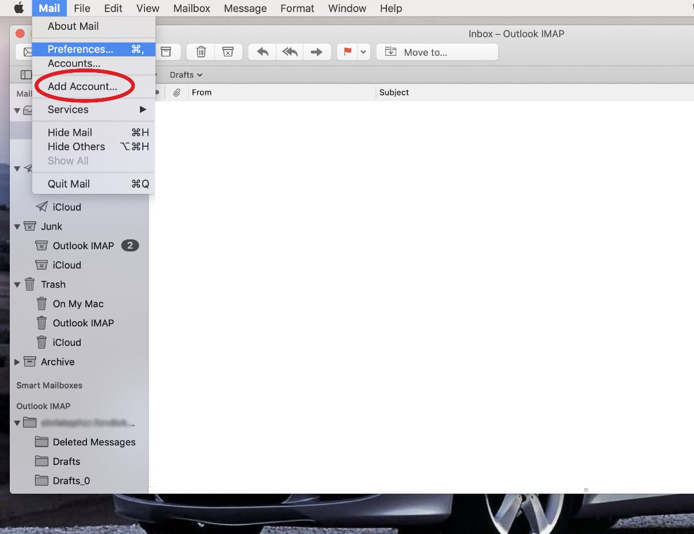Open the Apple menu
Viewport: 694px width, 534px height.
[x=19, y=8]
